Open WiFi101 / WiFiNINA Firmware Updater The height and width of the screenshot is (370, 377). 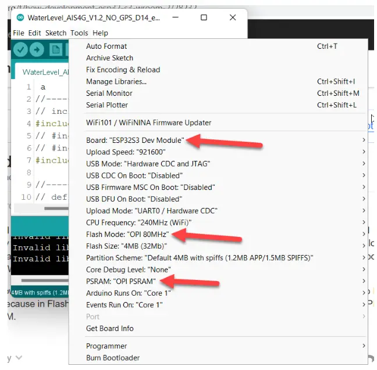[x=218, y=123]
